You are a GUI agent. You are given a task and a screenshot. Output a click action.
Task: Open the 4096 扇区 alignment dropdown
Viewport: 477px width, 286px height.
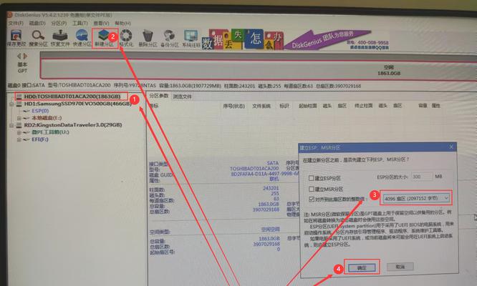click(x=416, y=198)
